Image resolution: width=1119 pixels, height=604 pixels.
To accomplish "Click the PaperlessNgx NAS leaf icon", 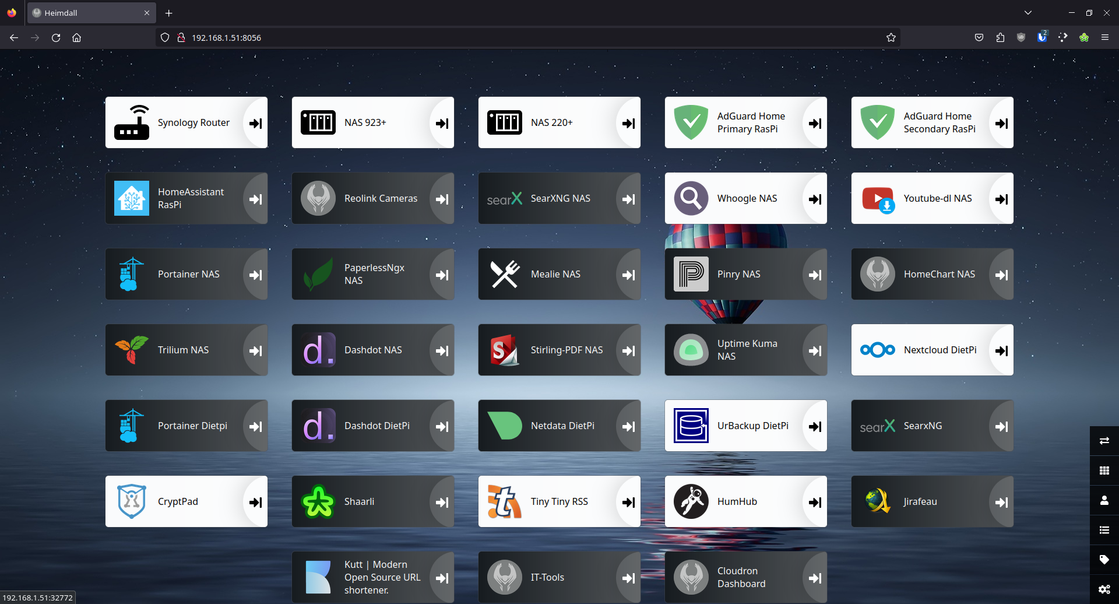I will 318,274.
